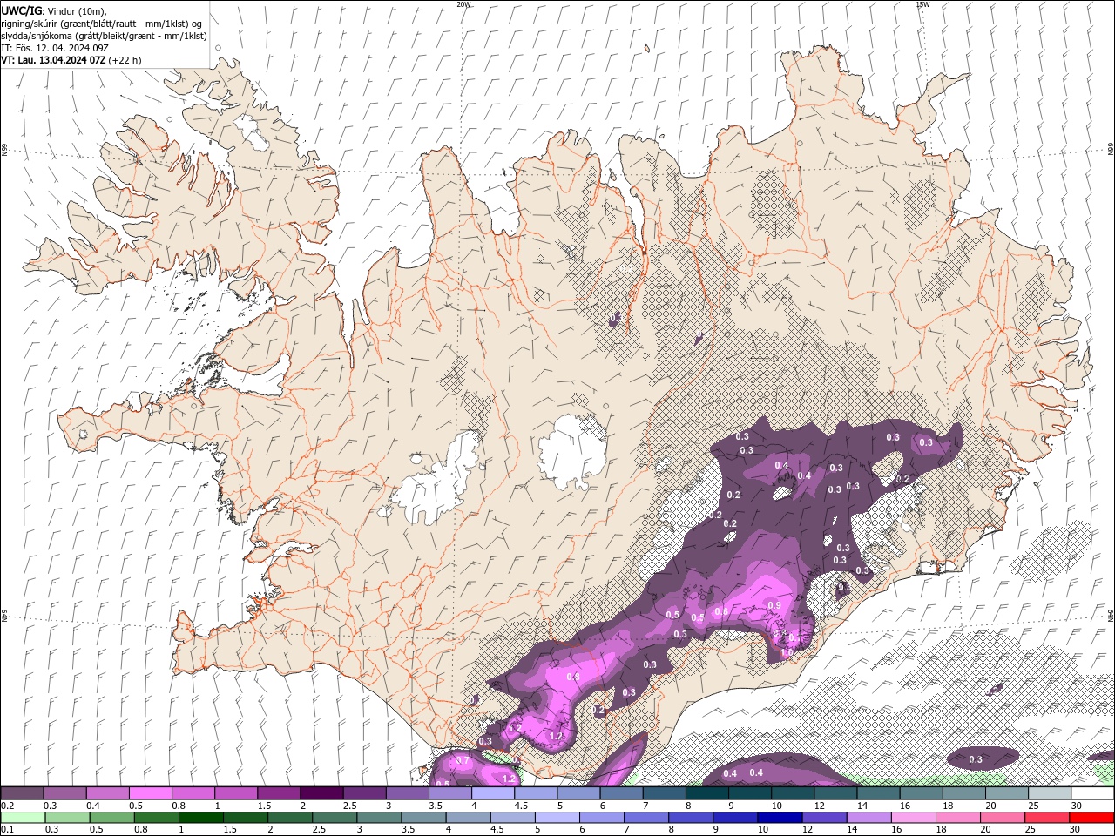Screen dimensions: 1115x836
Task: Click the pale green swatch starting at 0.1
Action: tap(24, 818)
